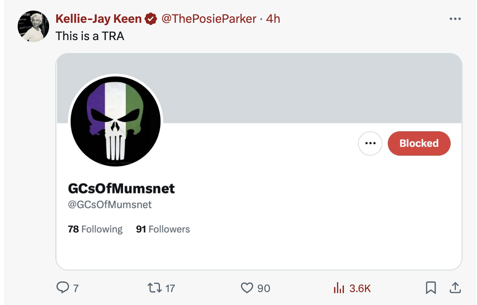Open the 78 Following list

95,229
